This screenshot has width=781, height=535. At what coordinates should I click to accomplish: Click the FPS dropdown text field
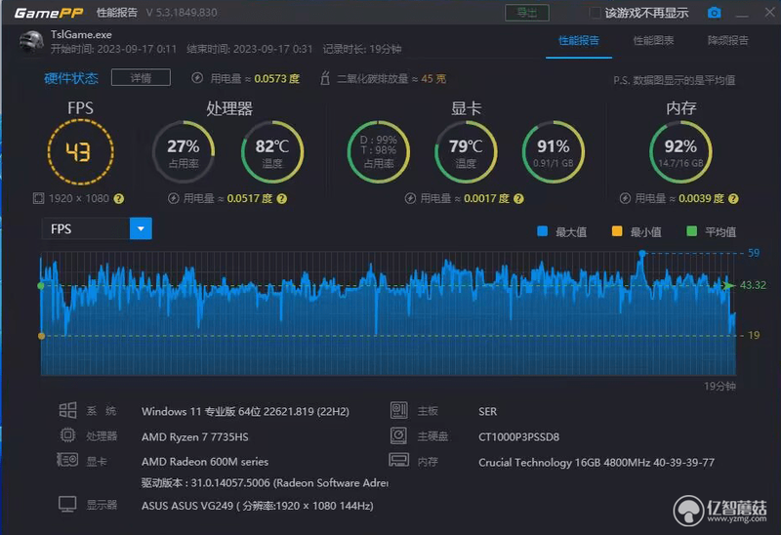[x=86, y=228]
